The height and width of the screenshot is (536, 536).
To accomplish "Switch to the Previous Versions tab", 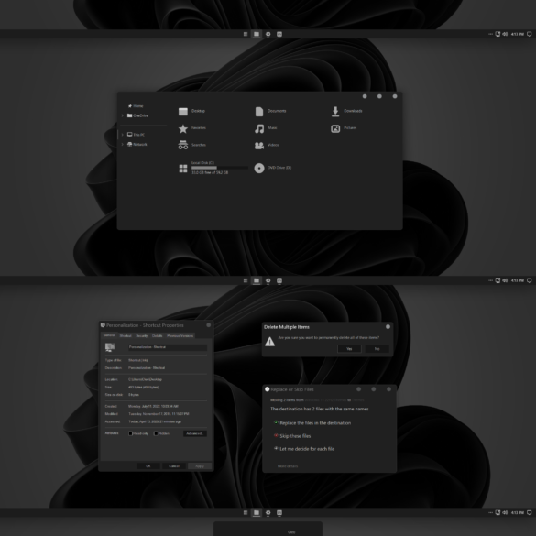I will (x=180, y=335).
